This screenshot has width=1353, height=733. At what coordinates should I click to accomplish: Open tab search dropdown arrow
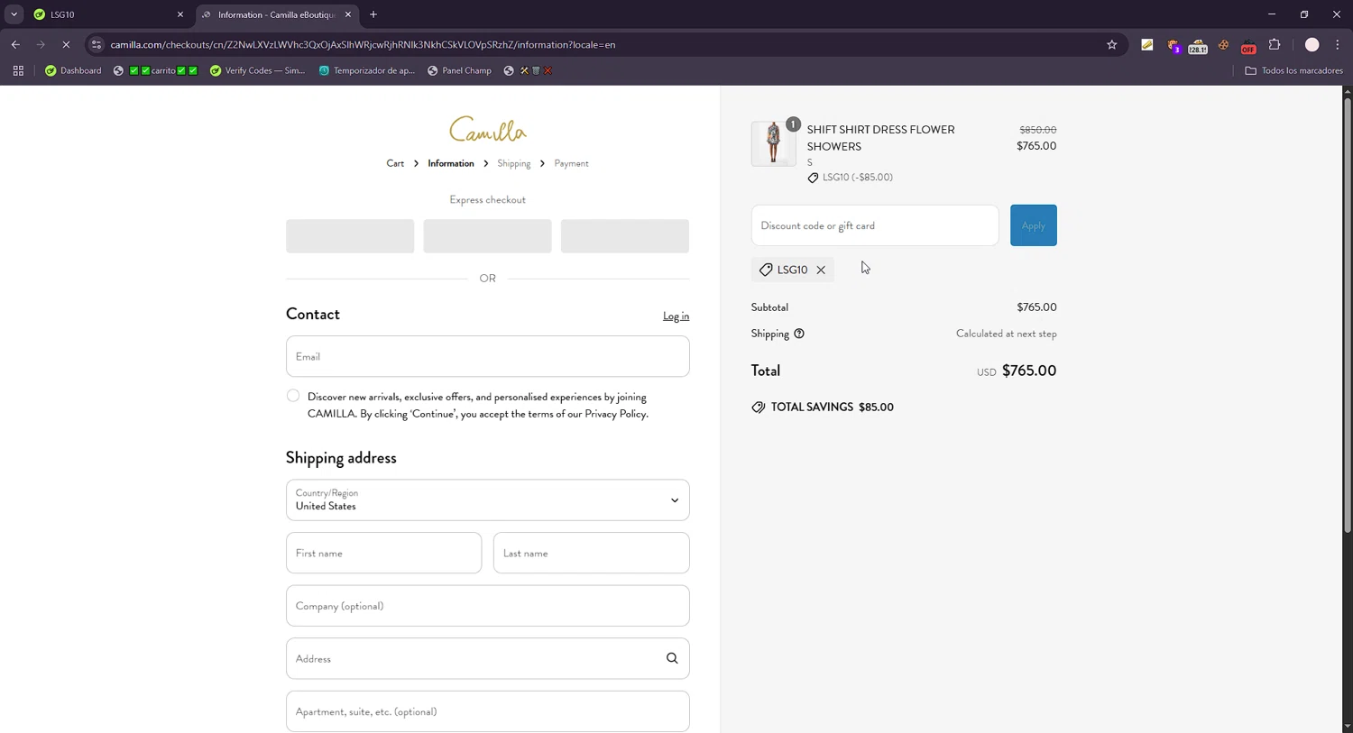click(14, 14)
